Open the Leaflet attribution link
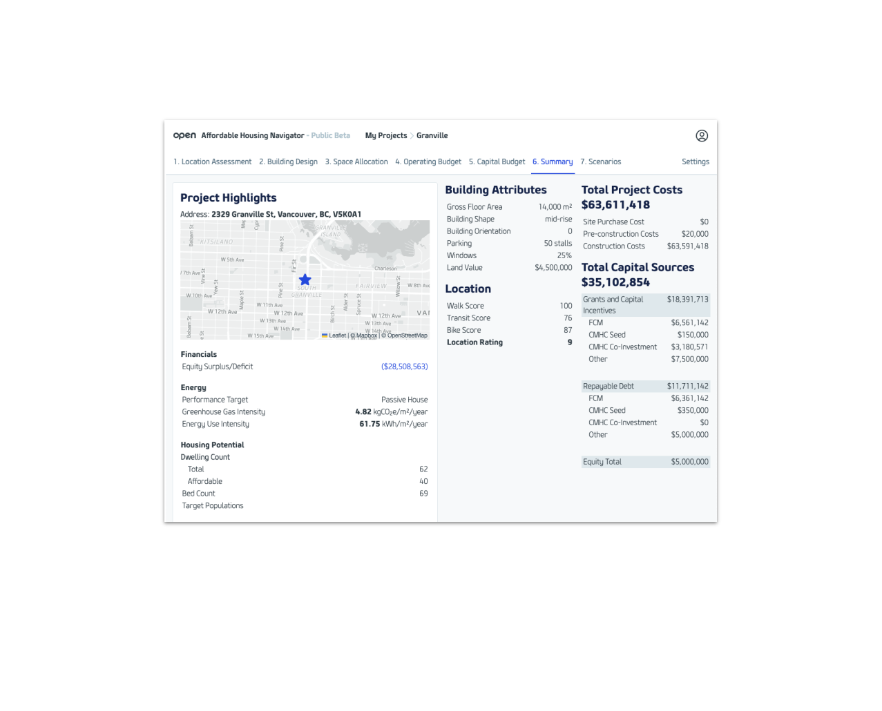The image size is (882, 711). tap(337, 335)
